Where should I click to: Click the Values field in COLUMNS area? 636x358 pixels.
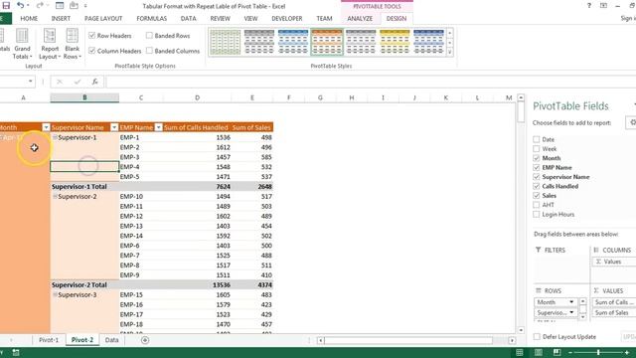pos(614,262)
